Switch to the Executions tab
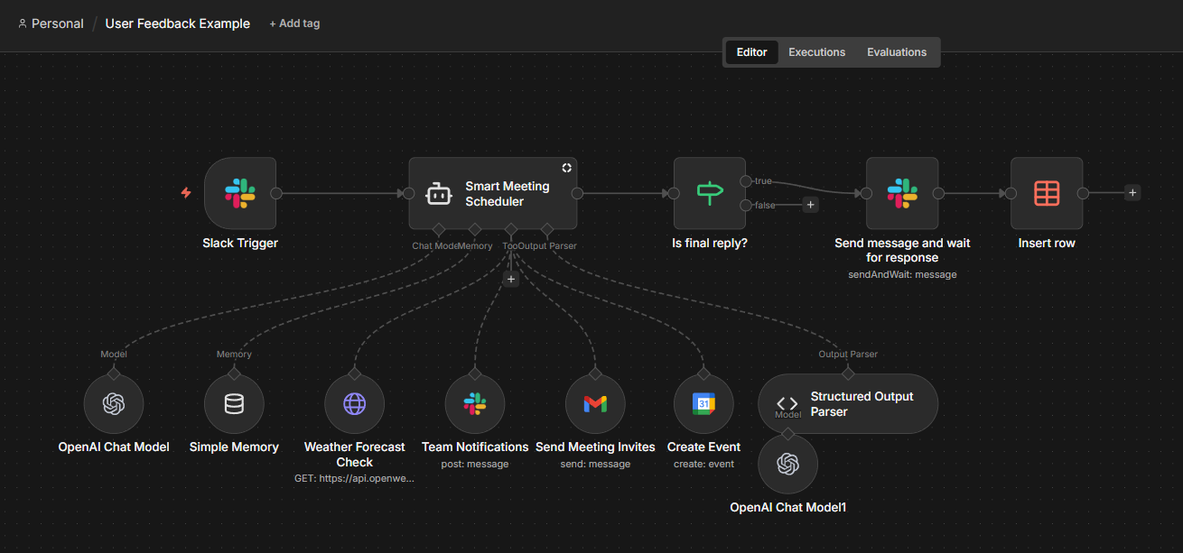The width and height of the screenshot is (1183, 553). tap(816, 51)
